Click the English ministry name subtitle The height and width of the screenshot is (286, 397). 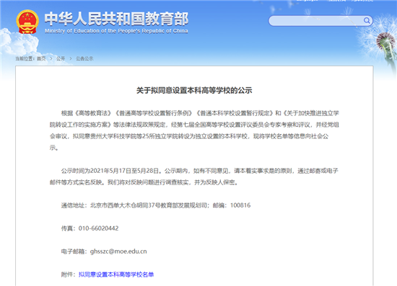pyautogui.click(x=116, y=31)
